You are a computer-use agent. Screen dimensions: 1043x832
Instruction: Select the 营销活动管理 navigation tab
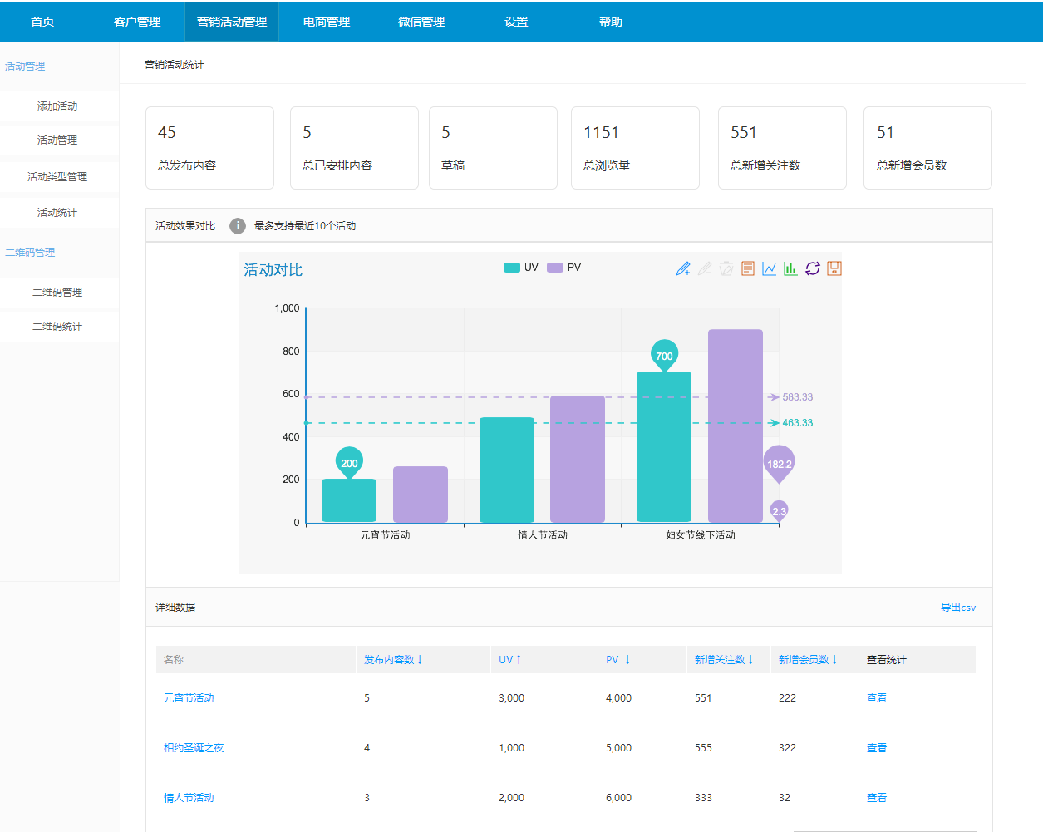[x=232, y=22]
